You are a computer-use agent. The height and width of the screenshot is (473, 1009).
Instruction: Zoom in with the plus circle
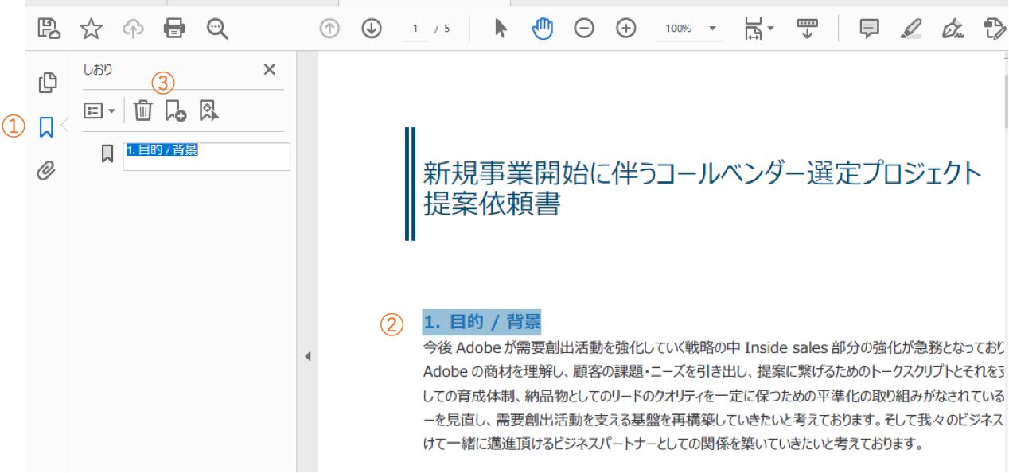pyautogui.click(x=627, y=29)
